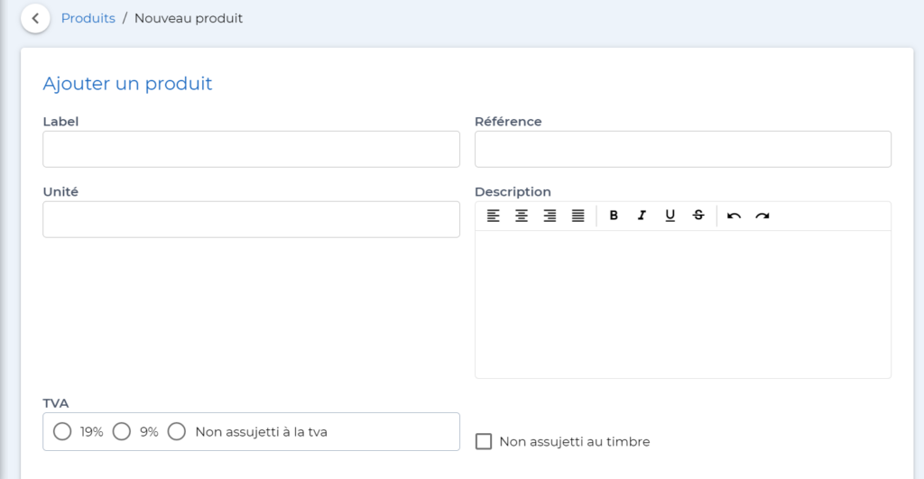Redo edit in description
Image resolution: width=924 pixels, height=479 pixels.
[762, 216]
